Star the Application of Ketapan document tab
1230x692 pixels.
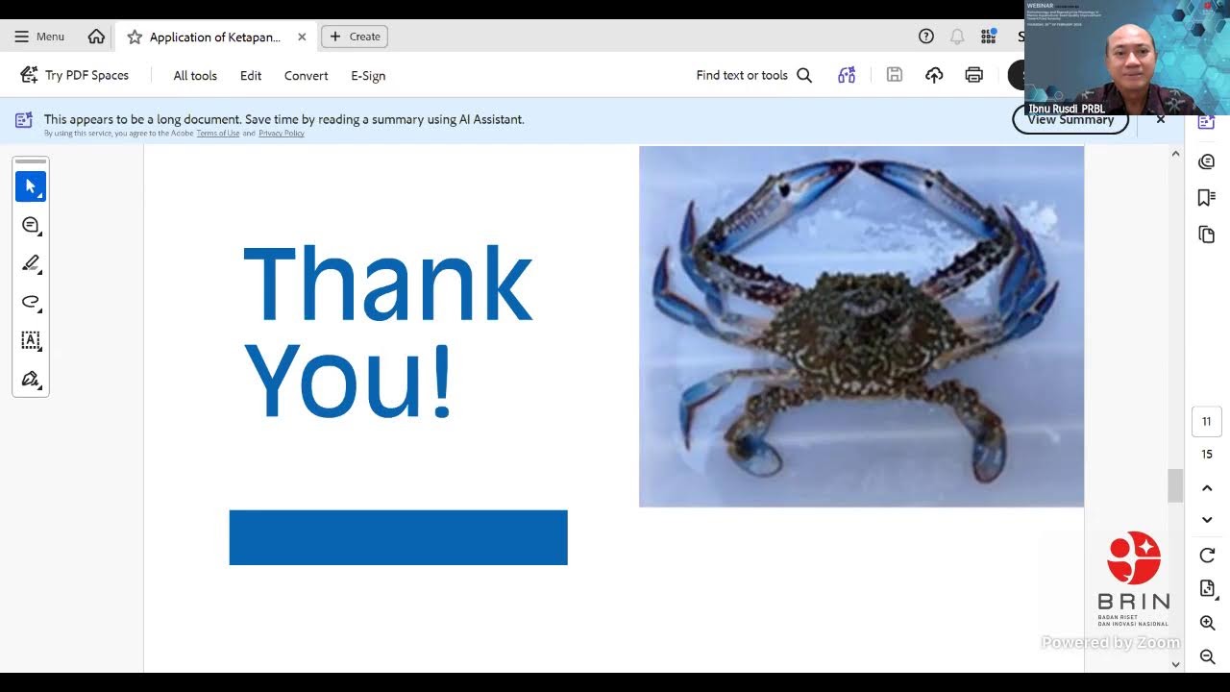point(135,37)
